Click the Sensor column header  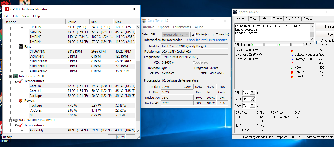(34, 22)
